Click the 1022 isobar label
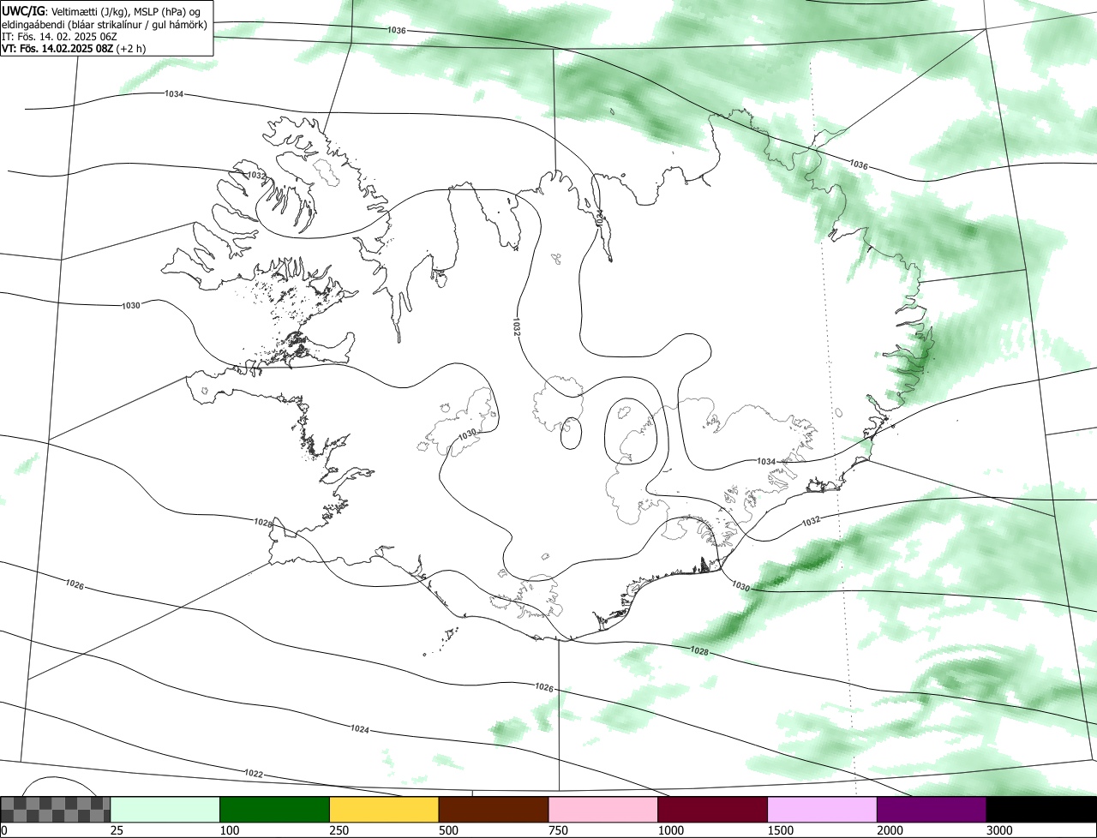Screen dimensions: 1097x838 (x=254, y=773)
